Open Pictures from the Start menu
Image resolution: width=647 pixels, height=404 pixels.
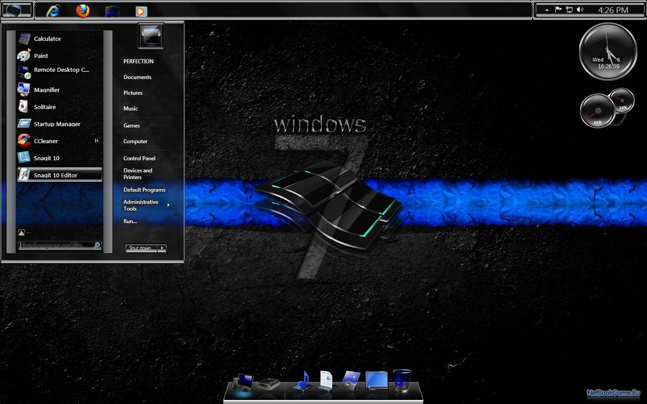click(133, 93)
